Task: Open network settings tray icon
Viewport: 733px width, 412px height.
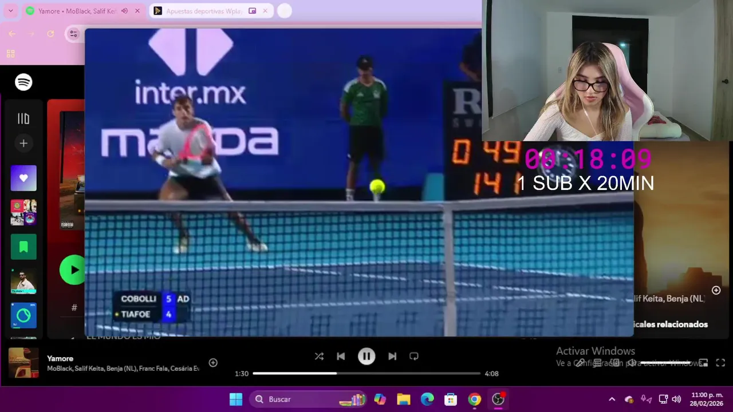Action: pyautogui.click(x=663, y=399)
